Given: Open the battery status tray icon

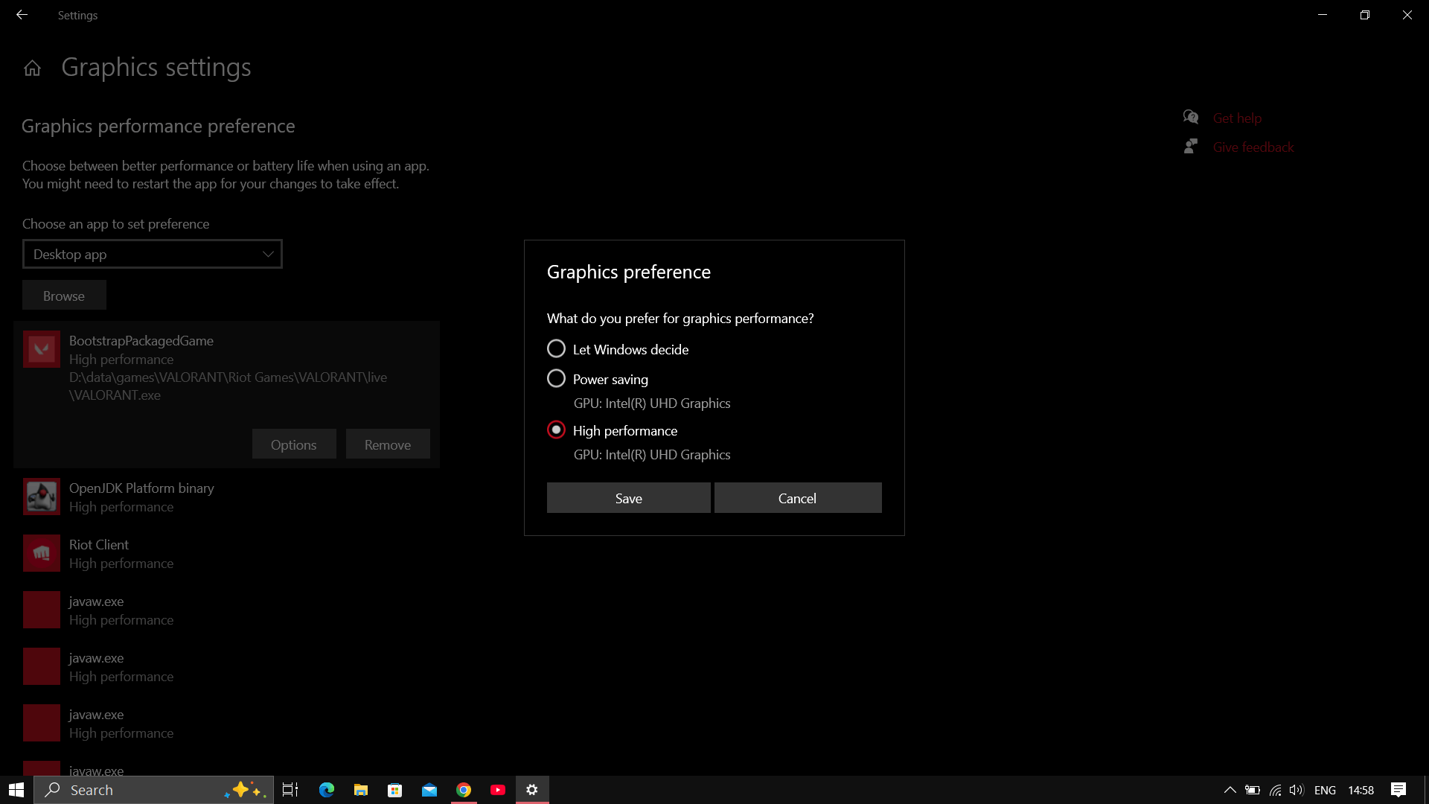Looking at the screenshot, I should pyautogui.click(x=1253, y=790).
